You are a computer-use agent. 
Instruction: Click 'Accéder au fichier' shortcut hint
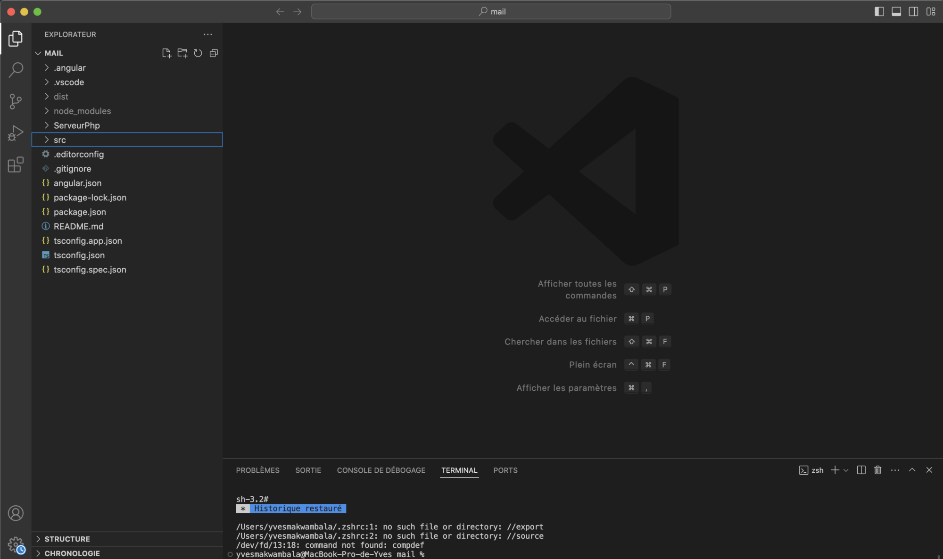(578, 319)
